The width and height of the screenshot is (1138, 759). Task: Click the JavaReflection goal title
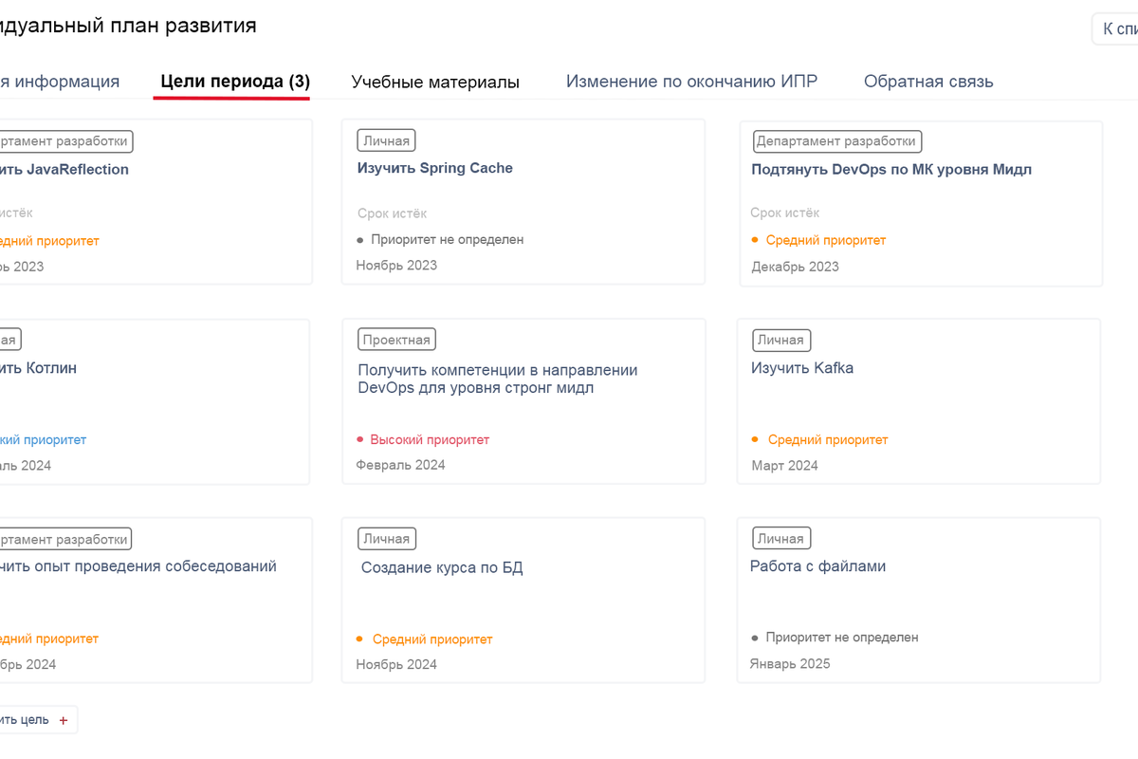click(x=66, y=170)
